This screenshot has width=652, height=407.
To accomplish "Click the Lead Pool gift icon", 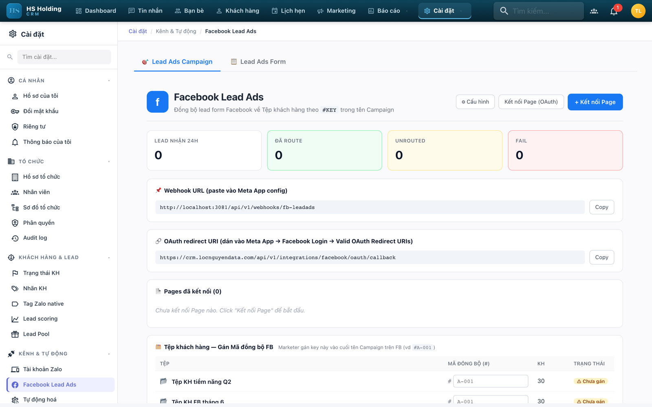I will [15, 334].
